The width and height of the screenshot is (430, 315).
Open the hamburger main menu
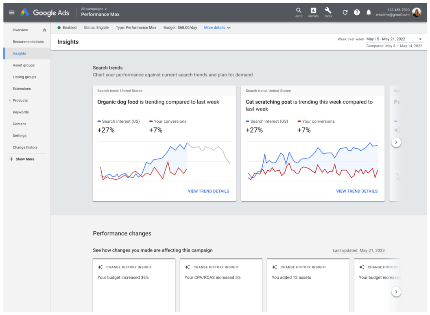pyautogui.click(x=12, y=13)
